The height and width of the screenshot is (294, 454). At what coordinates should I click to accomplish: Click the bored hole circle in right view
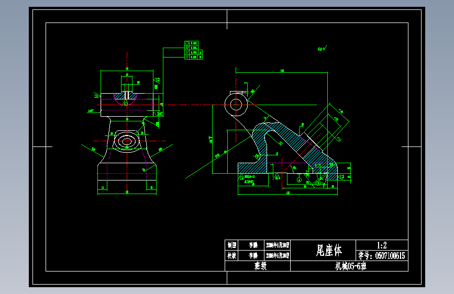point(236,105)
